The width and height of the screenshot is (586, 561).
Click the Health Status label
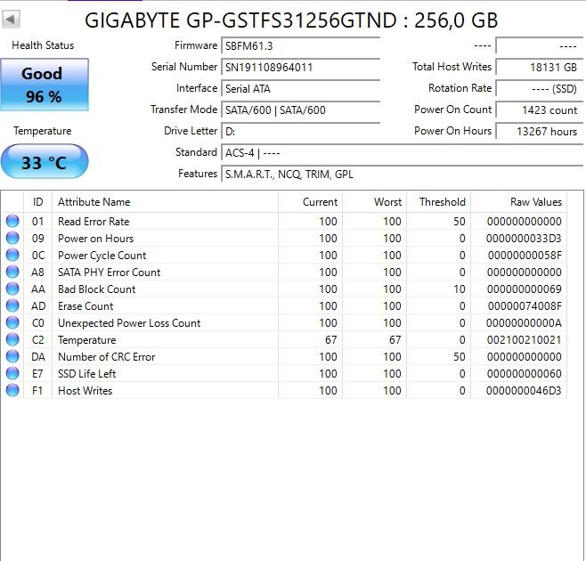[x=43, y=45]
